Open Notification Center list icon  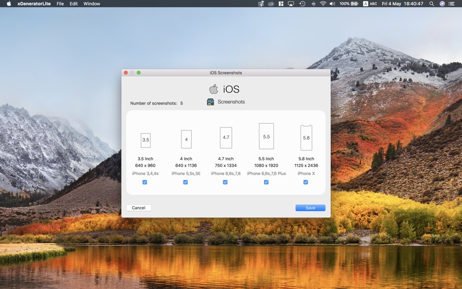(x=451, y=3)
